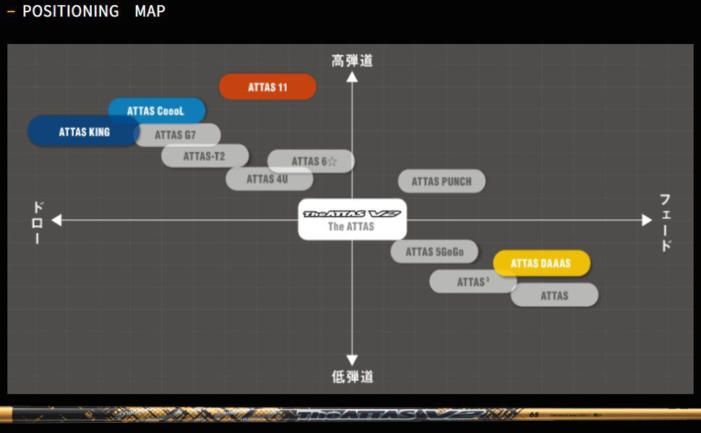Screen dimensions: 701x433
Task: Click the plain ATTAS pill at lower right
Action: click(554, 295)
